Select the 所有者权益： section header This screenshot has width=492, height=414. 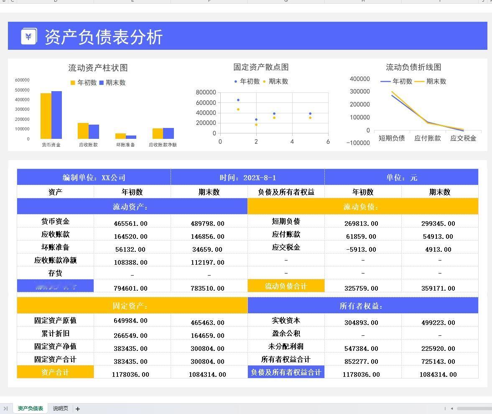pyautogui.click(x=363, y=305)
